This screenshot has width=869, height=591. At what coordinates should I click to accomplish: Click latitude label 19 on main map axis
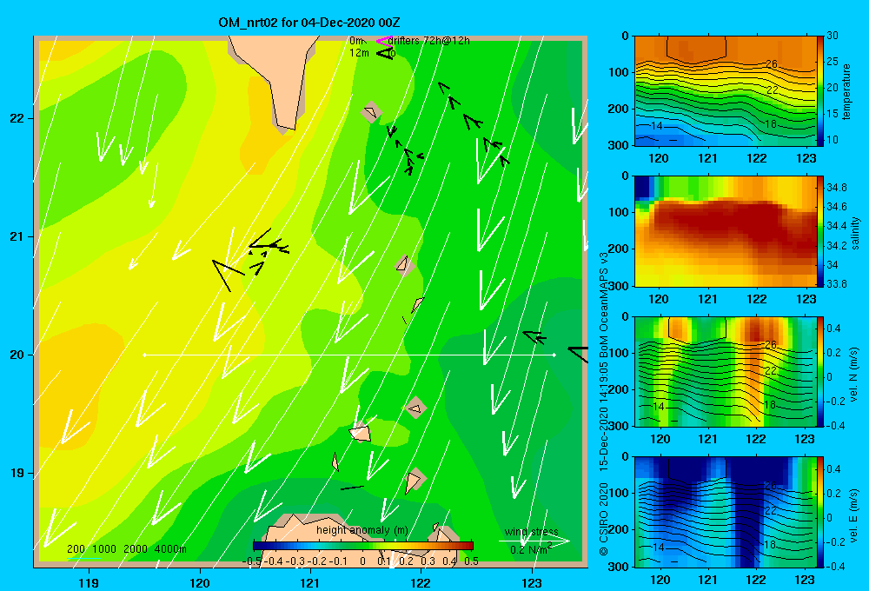pos(17,473)
